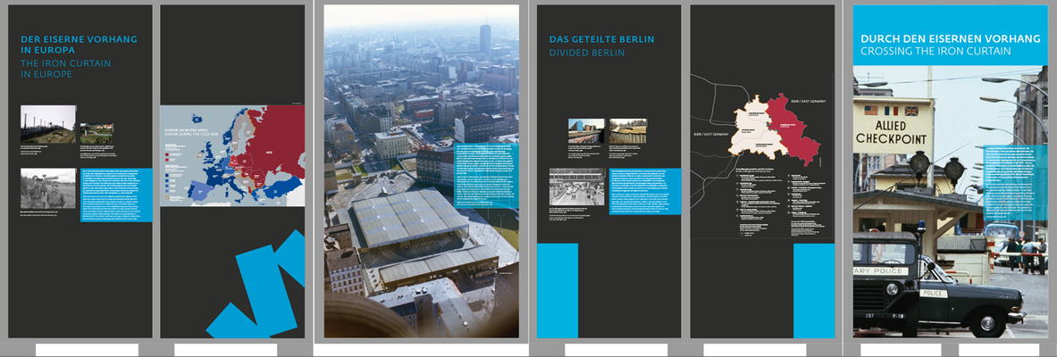This screenshot has width=1057, height=357.
Task: Click the upper 'DDR / EAST GERMANY' map label
Action: click(808, 100)
